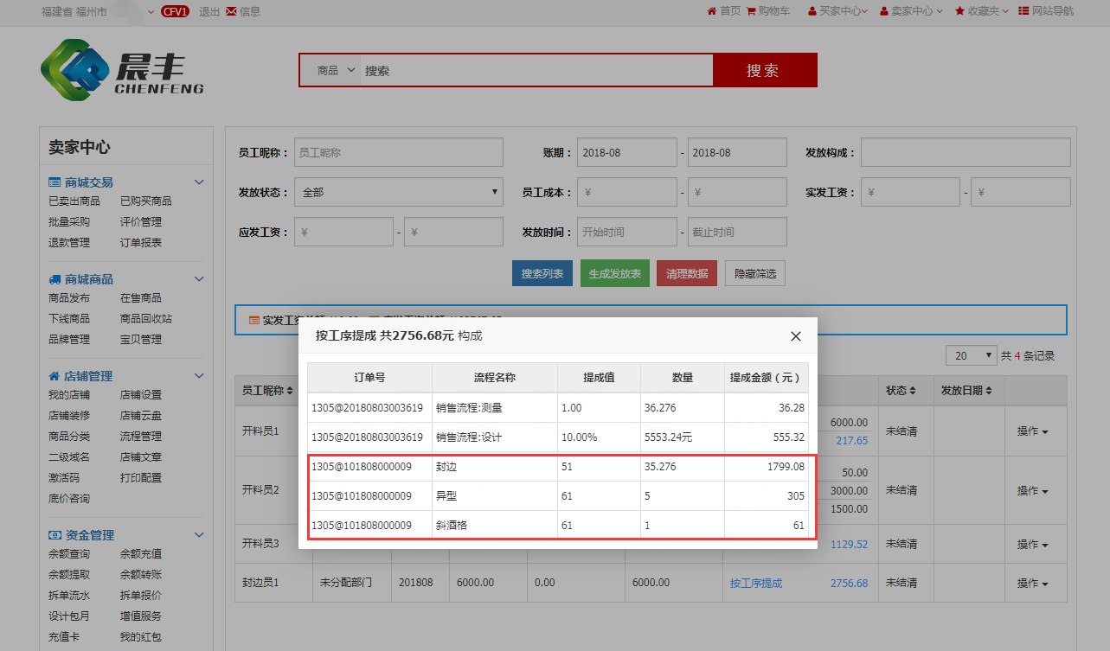This screenshot has width=1110, height=651.
Task: Open the 发放状态 dropdown showing 全部
Action: (398, 192)
